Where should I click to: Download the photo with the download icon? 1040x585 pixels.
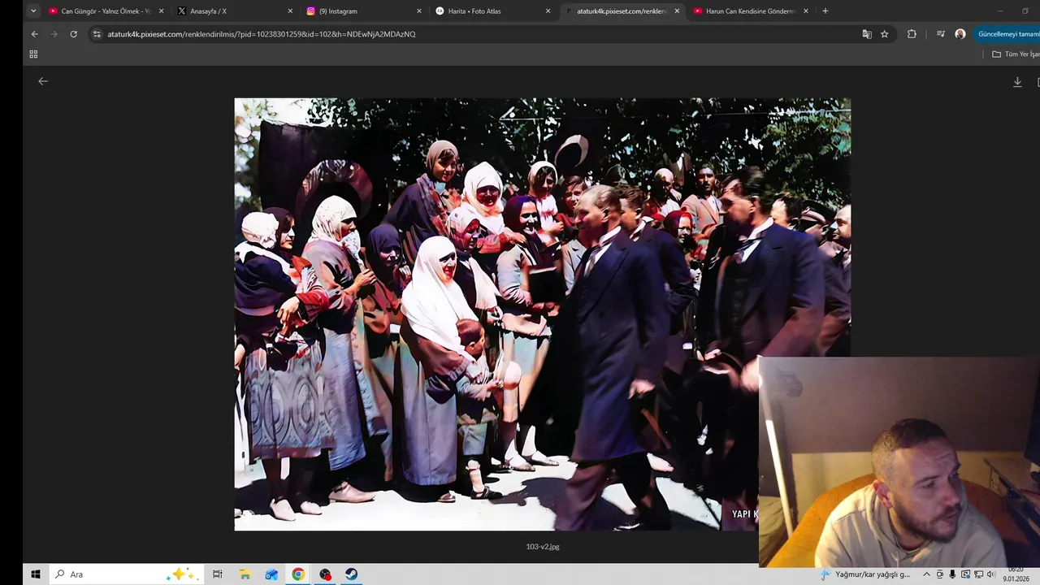click(1017, 82)
